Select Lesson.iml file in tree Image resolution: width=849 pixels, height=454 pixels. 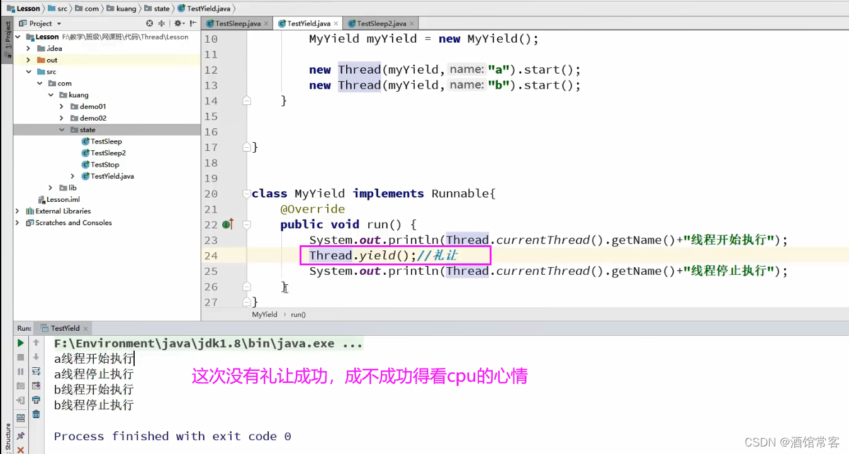pyautogui.click(x=59, y=199)
